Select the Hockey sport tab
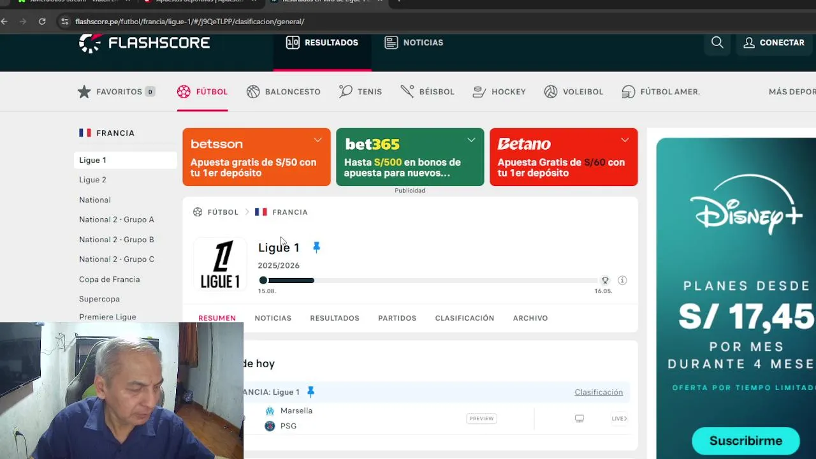Image resolution: width=816 pixels, height=459 pixels. coord(499,92)
